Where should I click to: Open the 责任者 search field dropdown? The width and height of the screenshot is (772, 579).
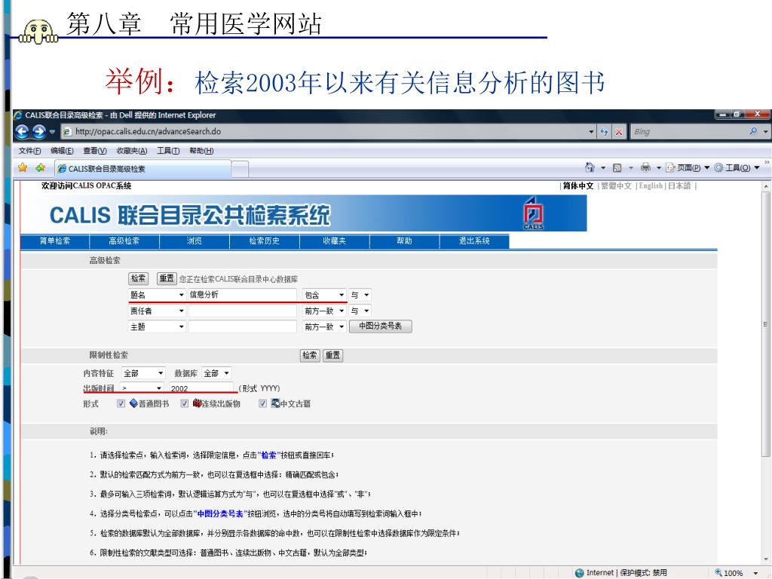[x=157, y=311]
